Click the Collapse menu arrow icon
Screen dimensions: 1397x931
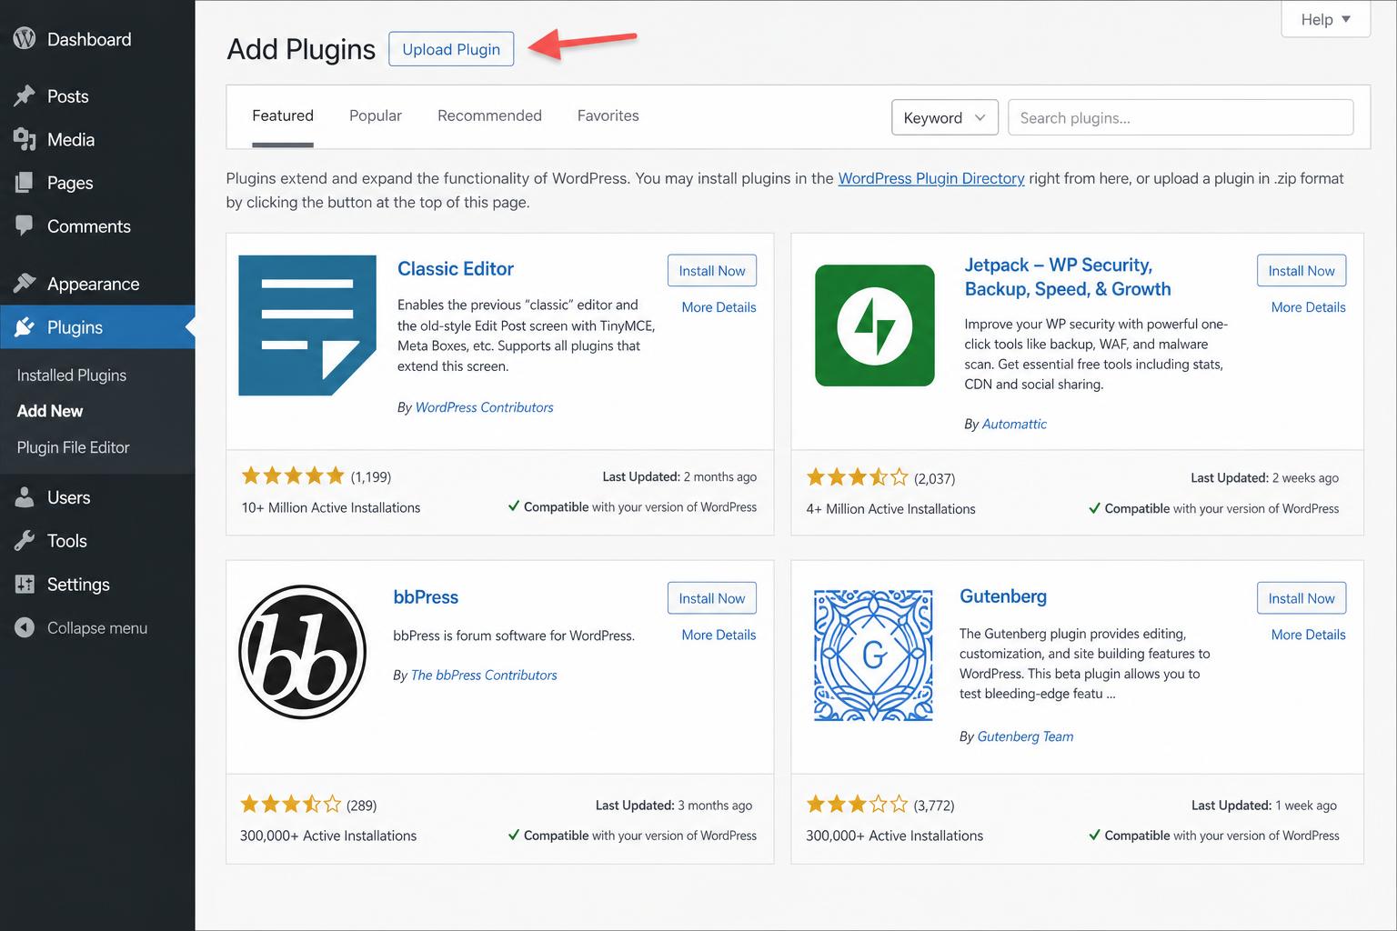point(25,627)
